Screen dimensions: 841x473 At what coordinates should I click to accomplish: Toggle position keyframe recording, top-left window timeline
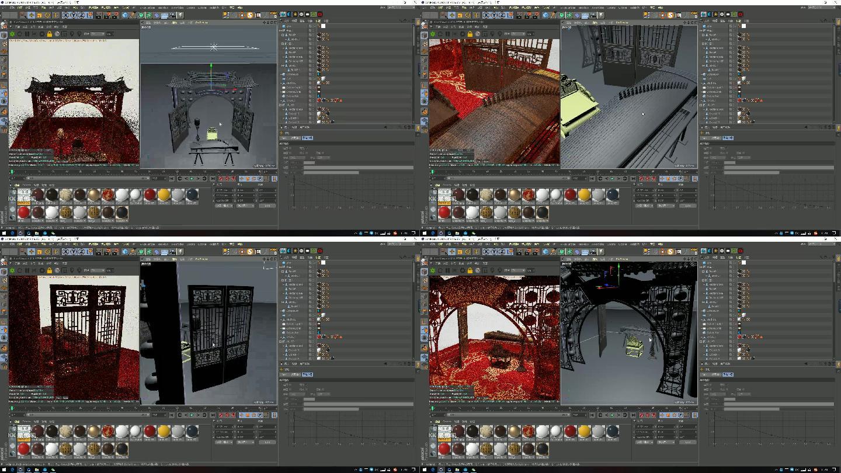[241, 179]
